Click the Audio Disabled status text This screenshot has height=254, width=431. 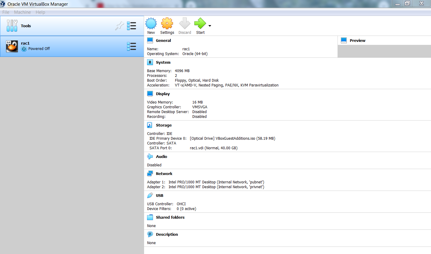[154, 165]
